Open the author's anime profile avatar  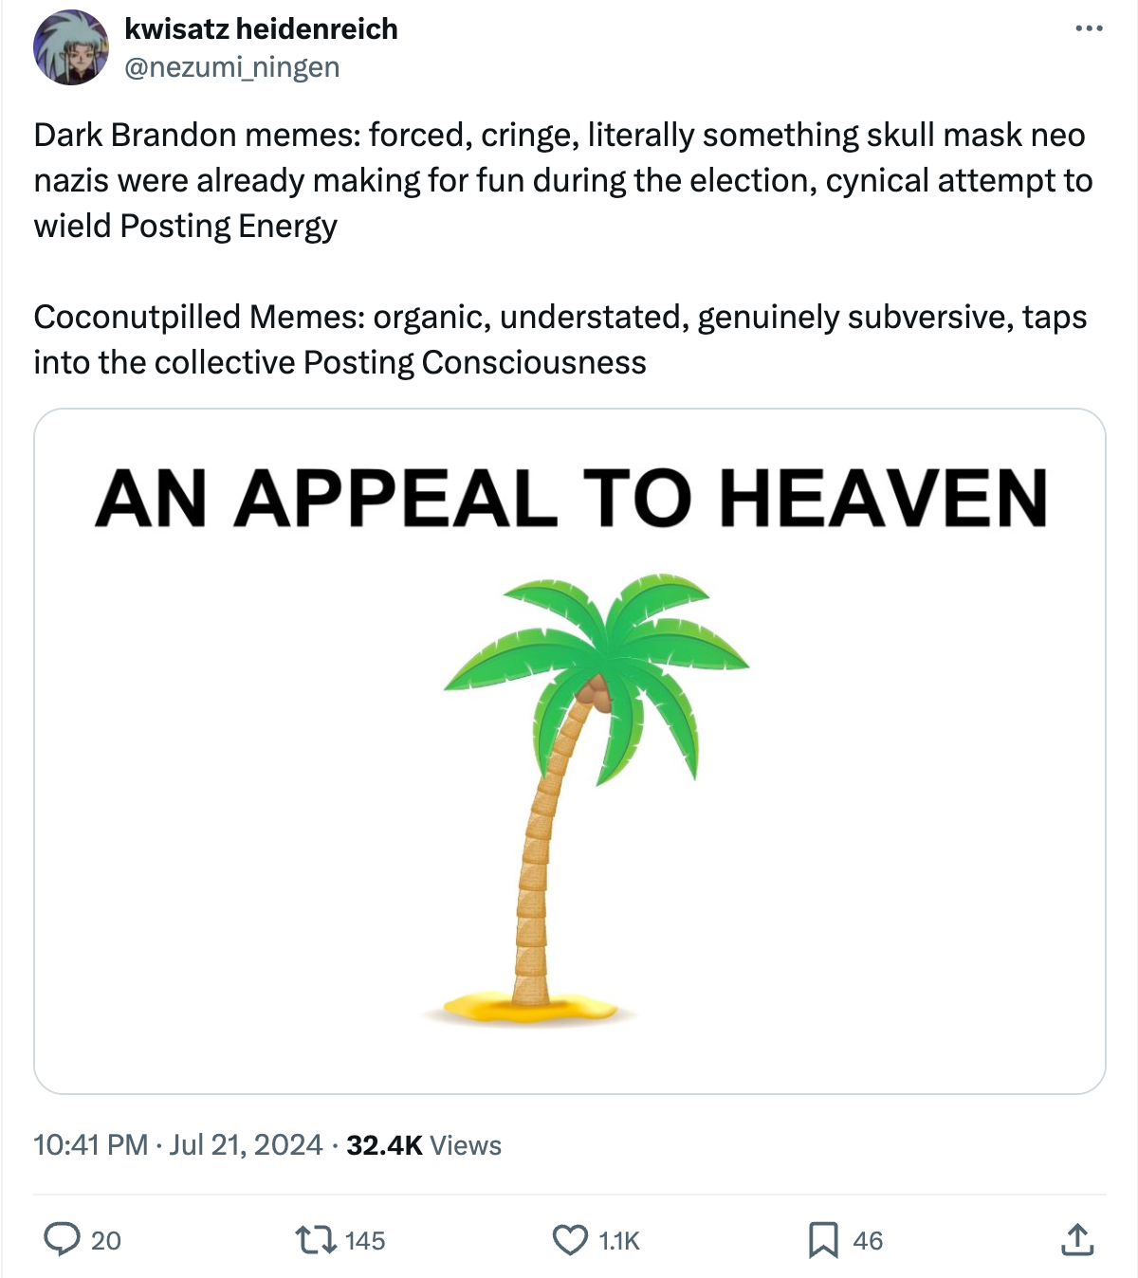[71, 47]
